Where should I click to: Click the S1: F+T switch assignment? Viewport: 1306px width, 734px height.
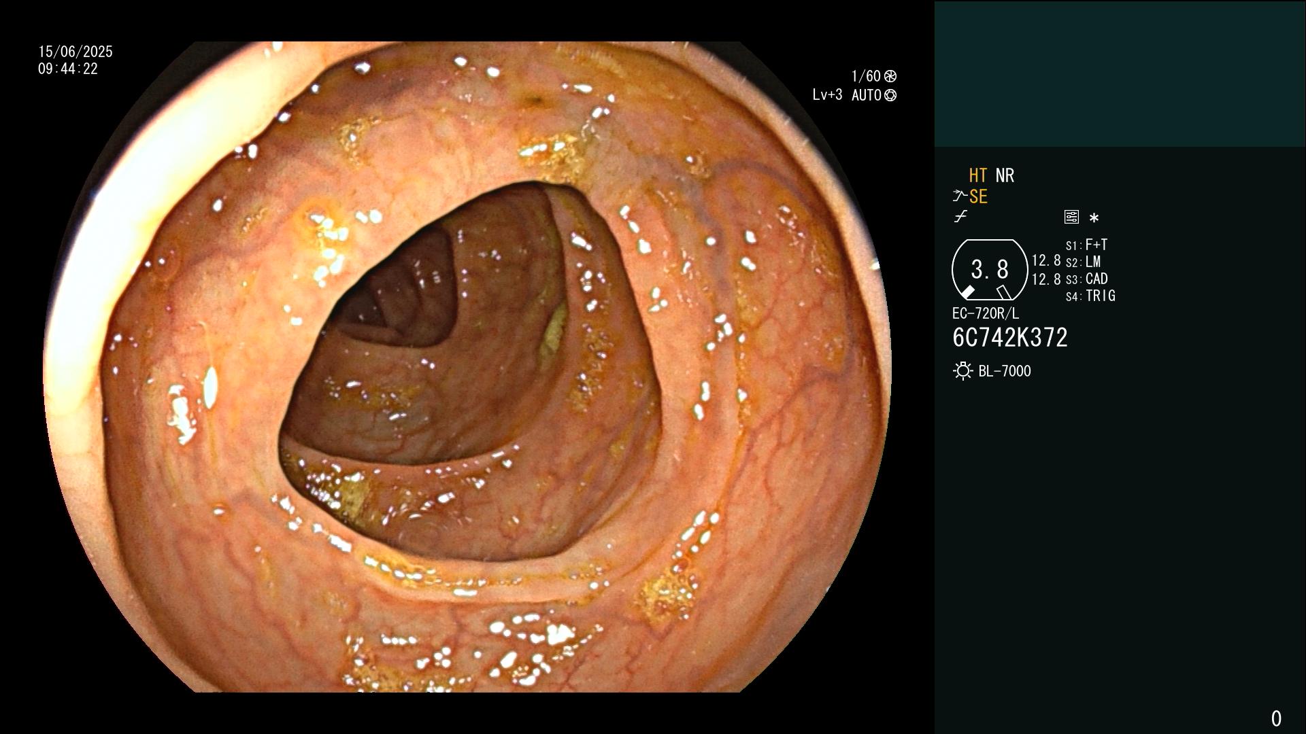[1086, 245]
